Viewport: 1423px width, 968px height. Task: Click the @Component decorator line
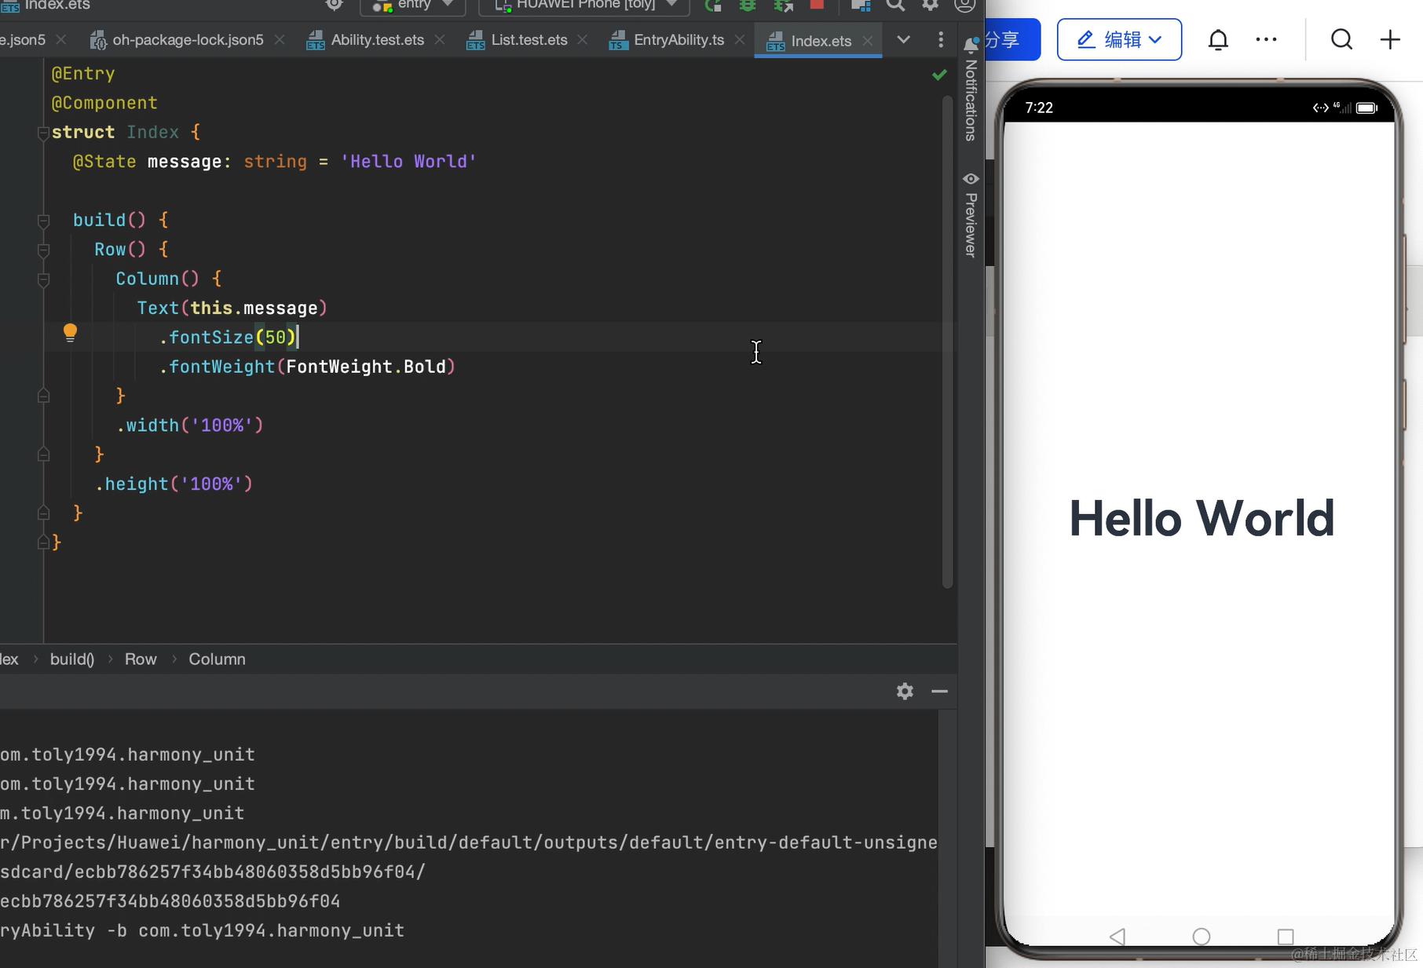(104, 103)
